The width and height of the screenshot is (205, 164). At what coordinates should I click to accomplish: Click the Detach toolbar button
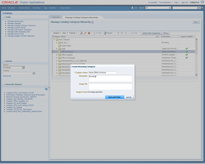pos(108,33)
